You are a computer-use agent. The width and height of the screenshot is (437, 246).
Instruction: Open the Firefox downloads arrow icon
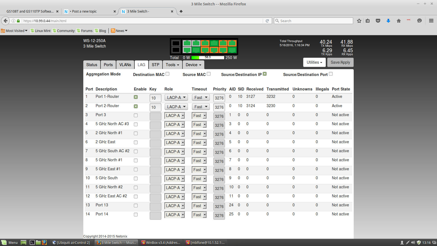pos(388,21)
